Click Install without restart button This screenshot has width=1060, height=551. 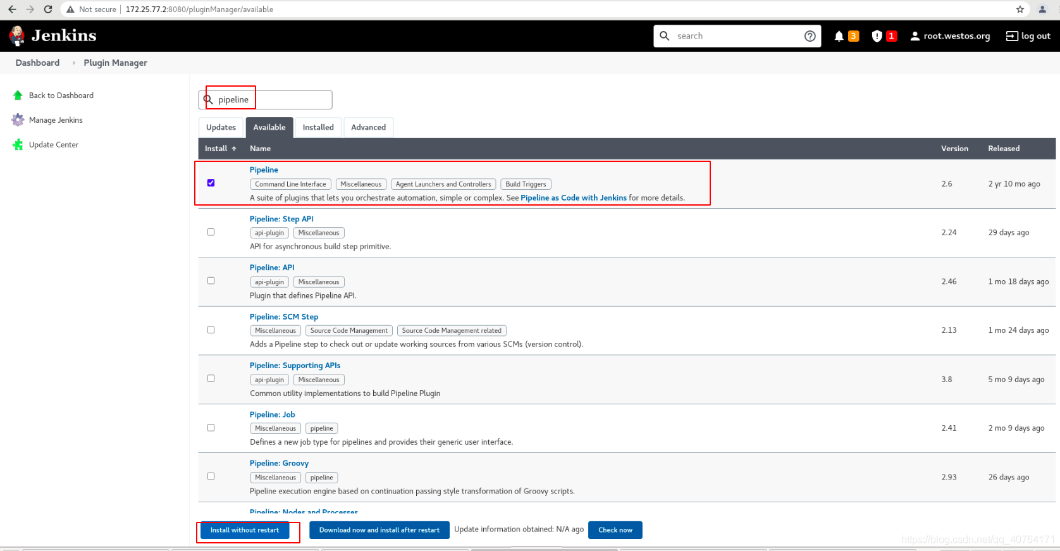[245, 530]
